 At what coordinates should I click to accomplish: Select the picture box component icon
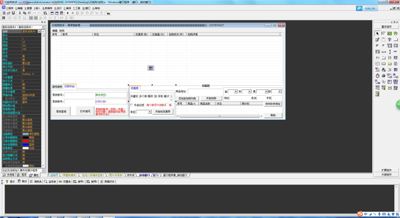[390, 33]
